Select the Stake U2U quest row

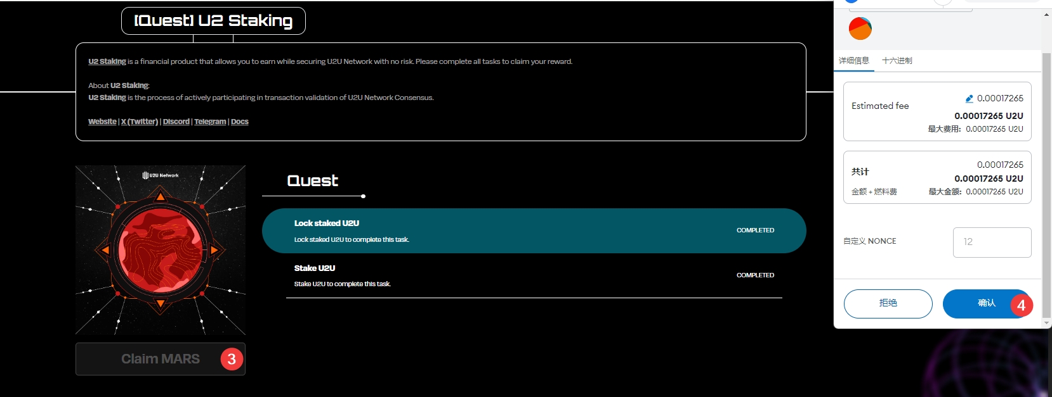(534, 275)
